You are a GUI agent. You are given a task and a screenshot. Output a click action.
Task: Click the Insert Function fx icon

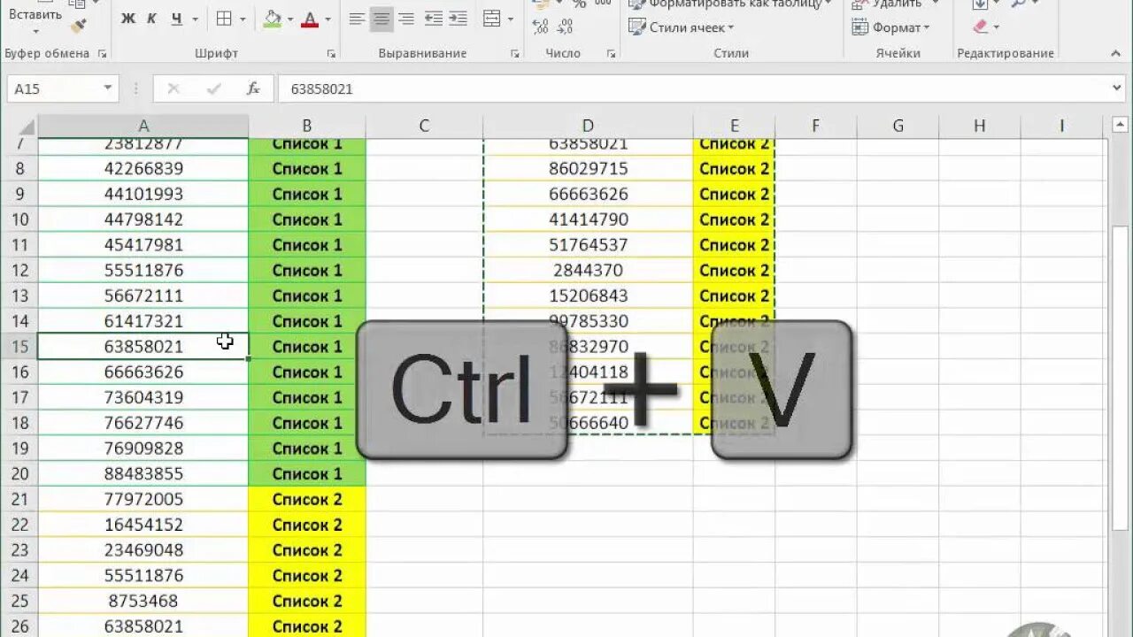(253, 88)
